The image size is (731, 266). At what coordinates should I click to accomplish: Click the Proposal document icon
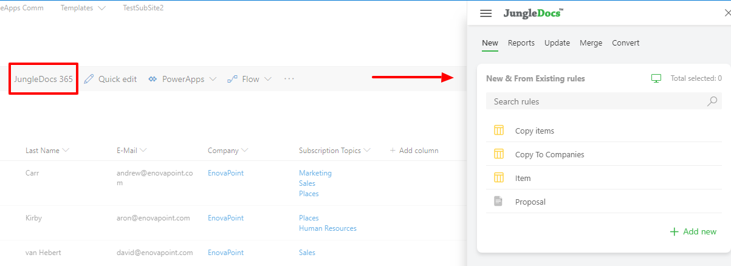pos(498,201)
